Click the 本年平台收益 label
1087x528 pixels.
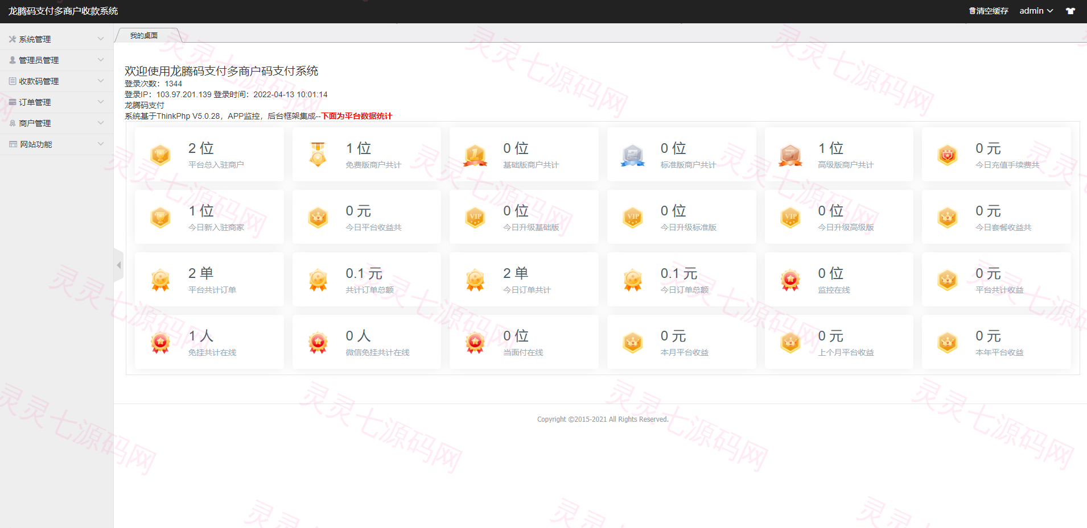(999, 352)
